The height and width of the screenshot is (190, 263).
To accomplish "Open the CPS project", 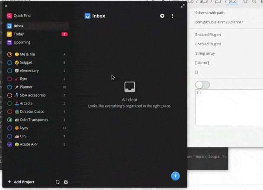I will coord(37,136).
